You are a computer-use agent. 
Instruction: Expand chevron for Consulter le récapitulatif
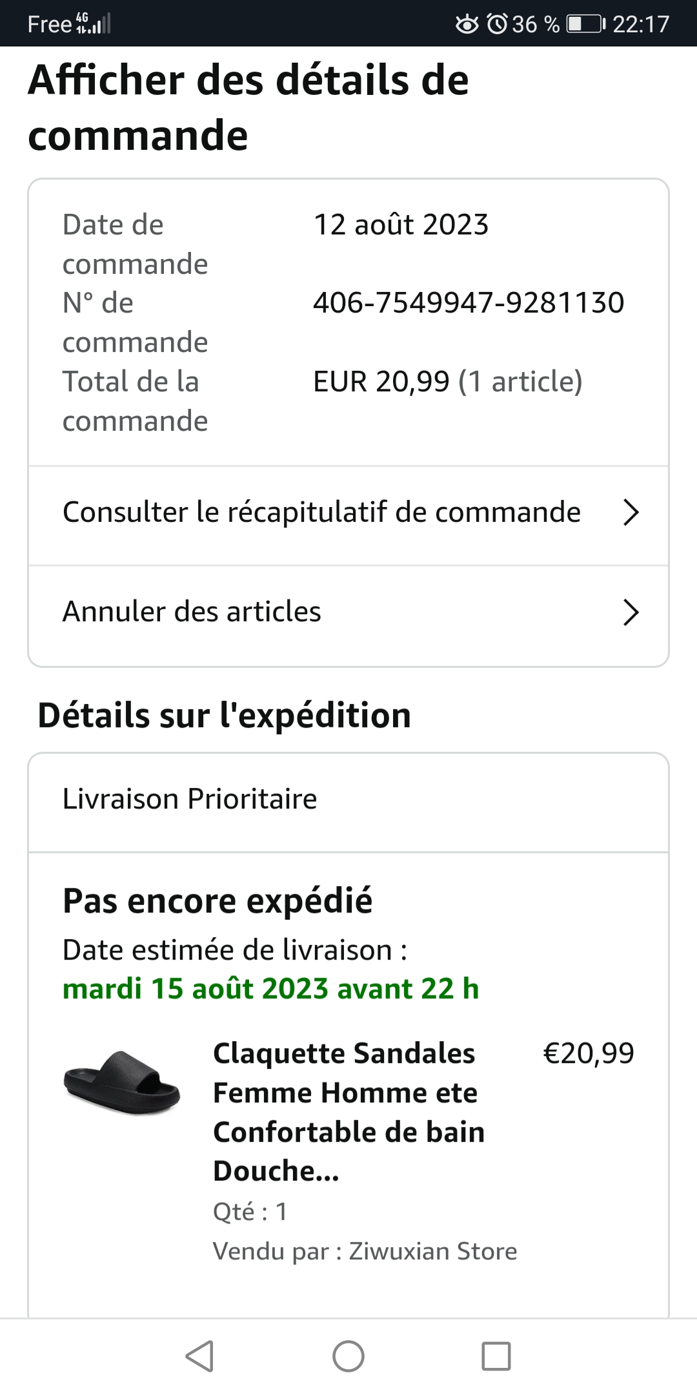(631, 513)
